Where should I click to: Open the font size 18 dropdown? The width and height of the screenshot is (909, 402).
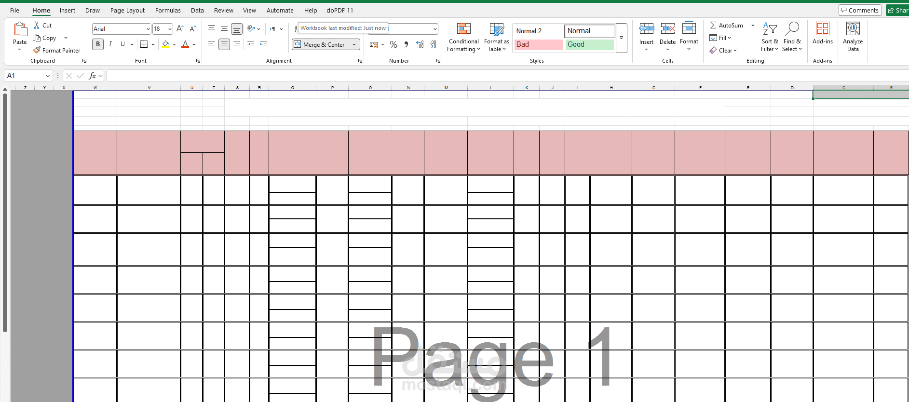tap(170, 29)
